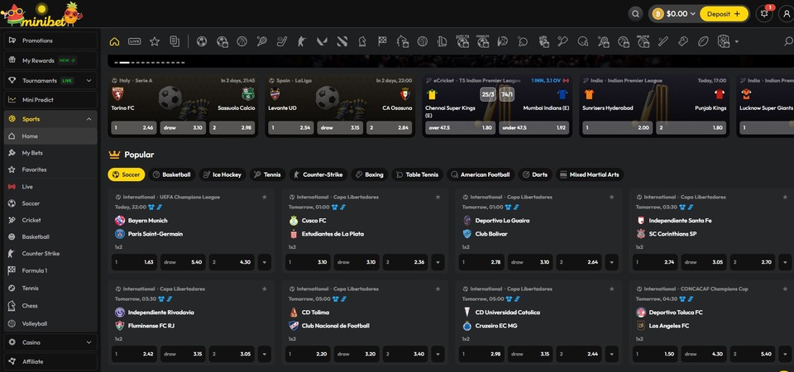Open Promotions in the sidebar

[50, 41]
